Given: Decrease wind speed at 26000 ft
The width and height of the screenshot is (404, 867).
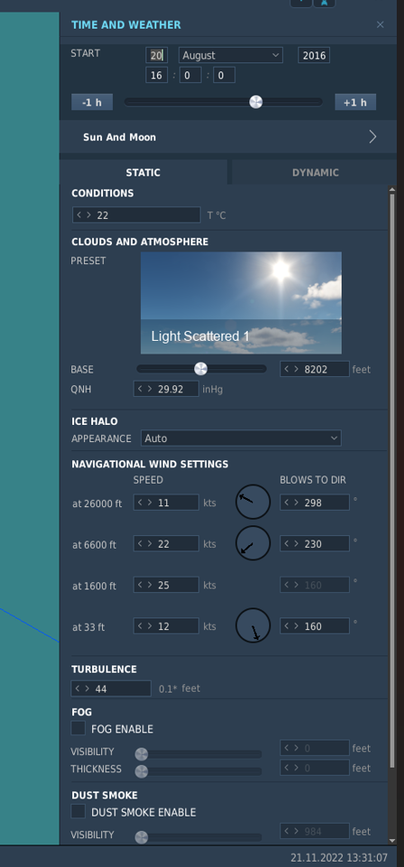Looking at the screenshot, I should coord(140,503).
